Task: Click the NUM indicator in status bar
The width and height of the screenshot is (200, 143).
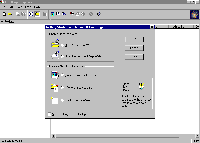Action: tap(196, 141)
